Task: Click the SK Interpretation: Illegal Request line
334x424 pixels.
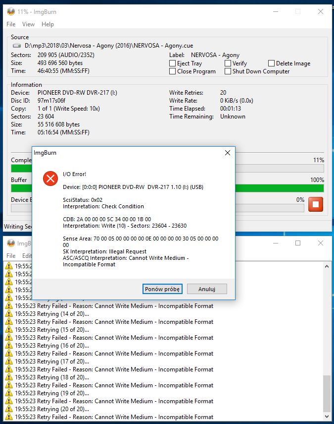Action: point(104,251)
